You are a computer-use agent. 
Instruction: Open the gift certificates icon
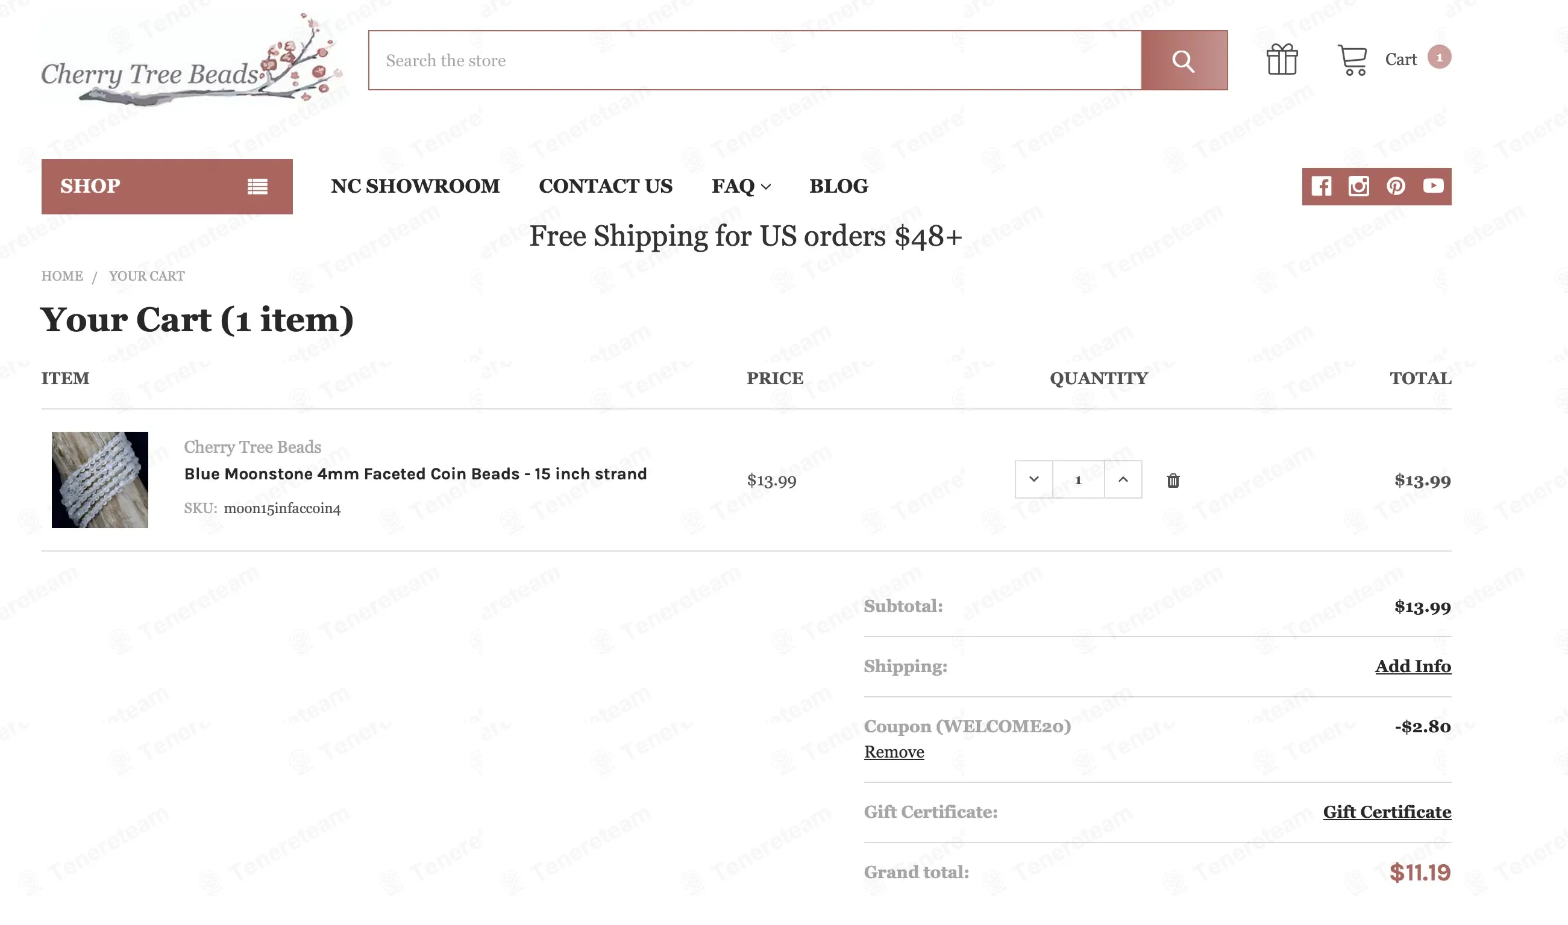click(1282, 60)
